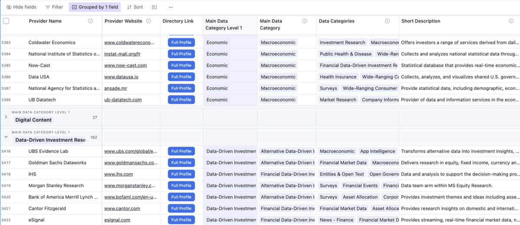Click Full Profile for UBS Evidence Lab
This screenshot has width=520, height=225.
(181, 151)
